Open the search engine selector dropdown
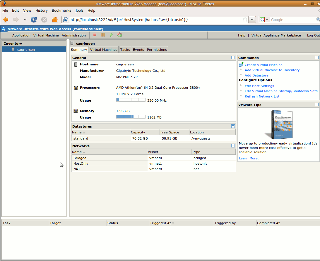The height and width of the screenshot is (261, 320). click(264, 20)
